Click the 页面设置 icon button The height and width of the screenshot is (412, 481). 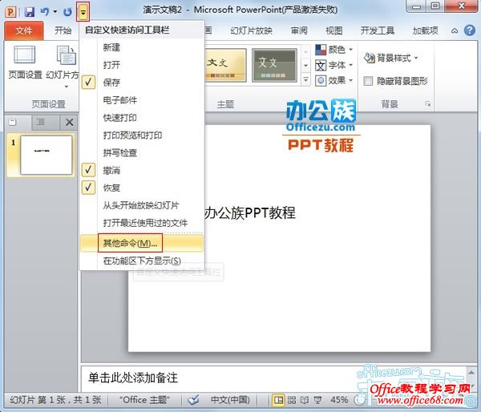coord(25,63)
